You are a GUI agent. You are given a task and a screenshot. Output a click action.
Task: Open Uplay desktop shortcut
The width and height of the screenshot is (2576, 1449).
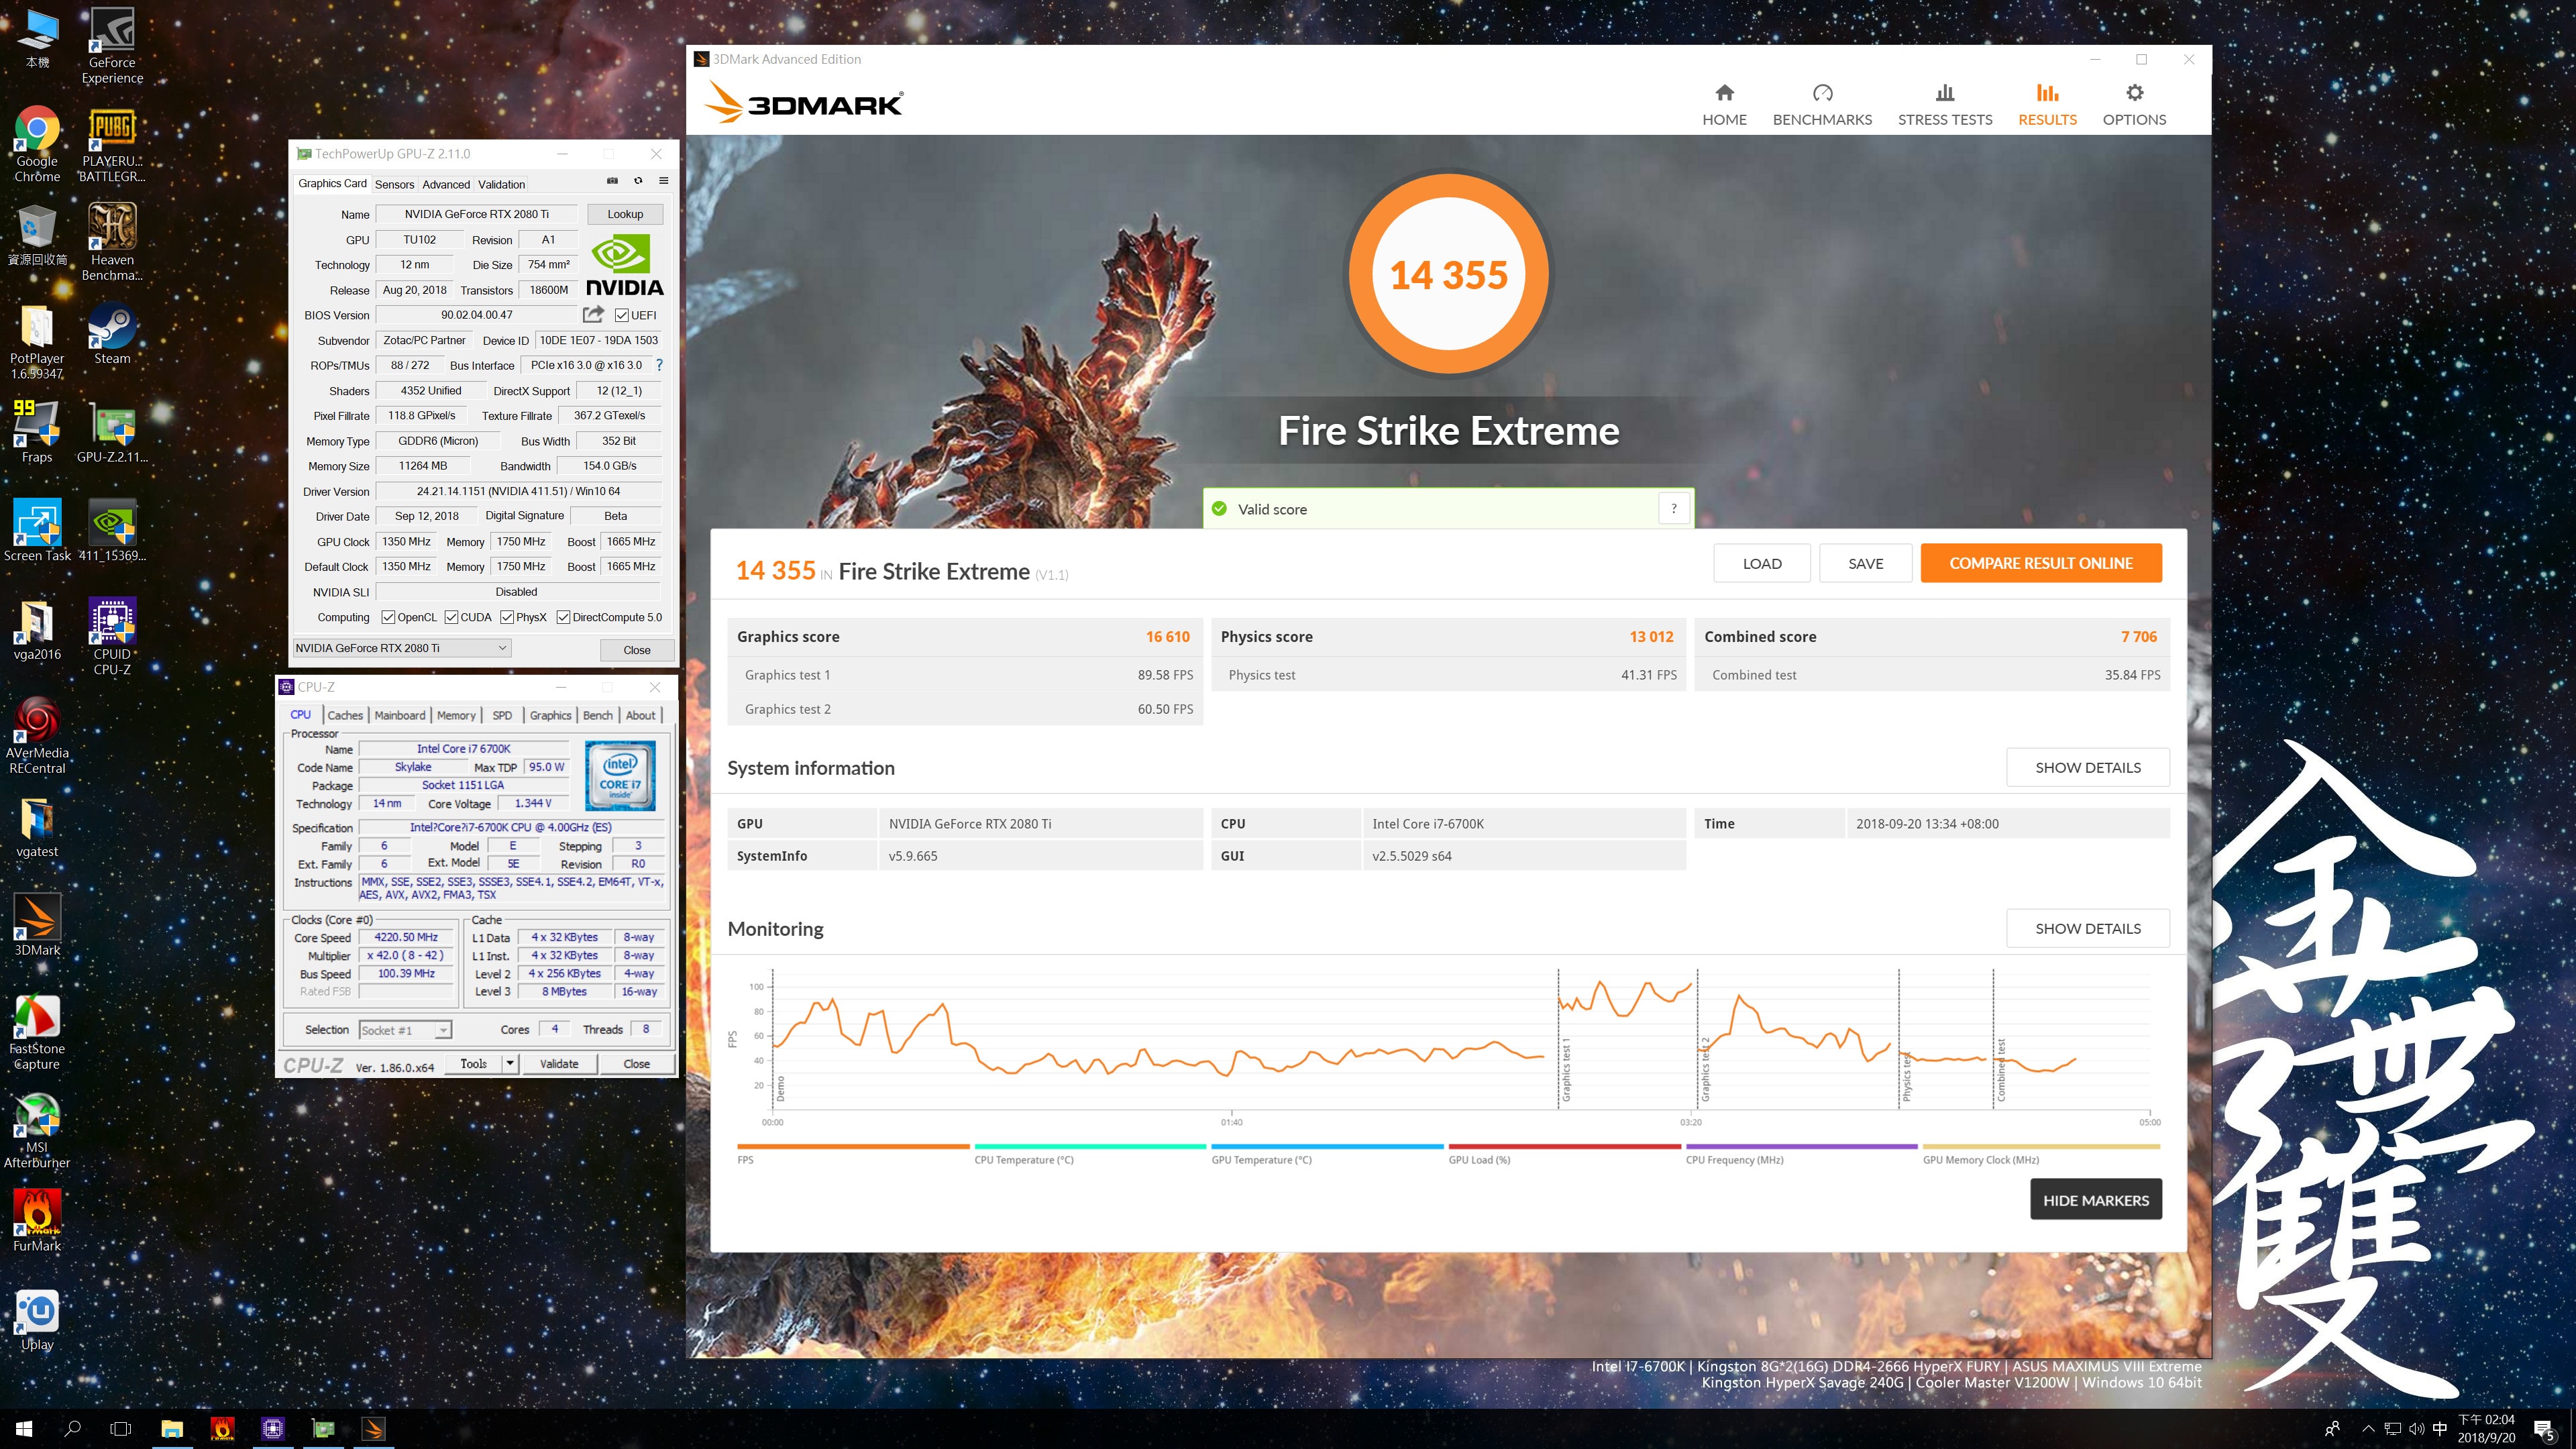(x=37, y=1320)
